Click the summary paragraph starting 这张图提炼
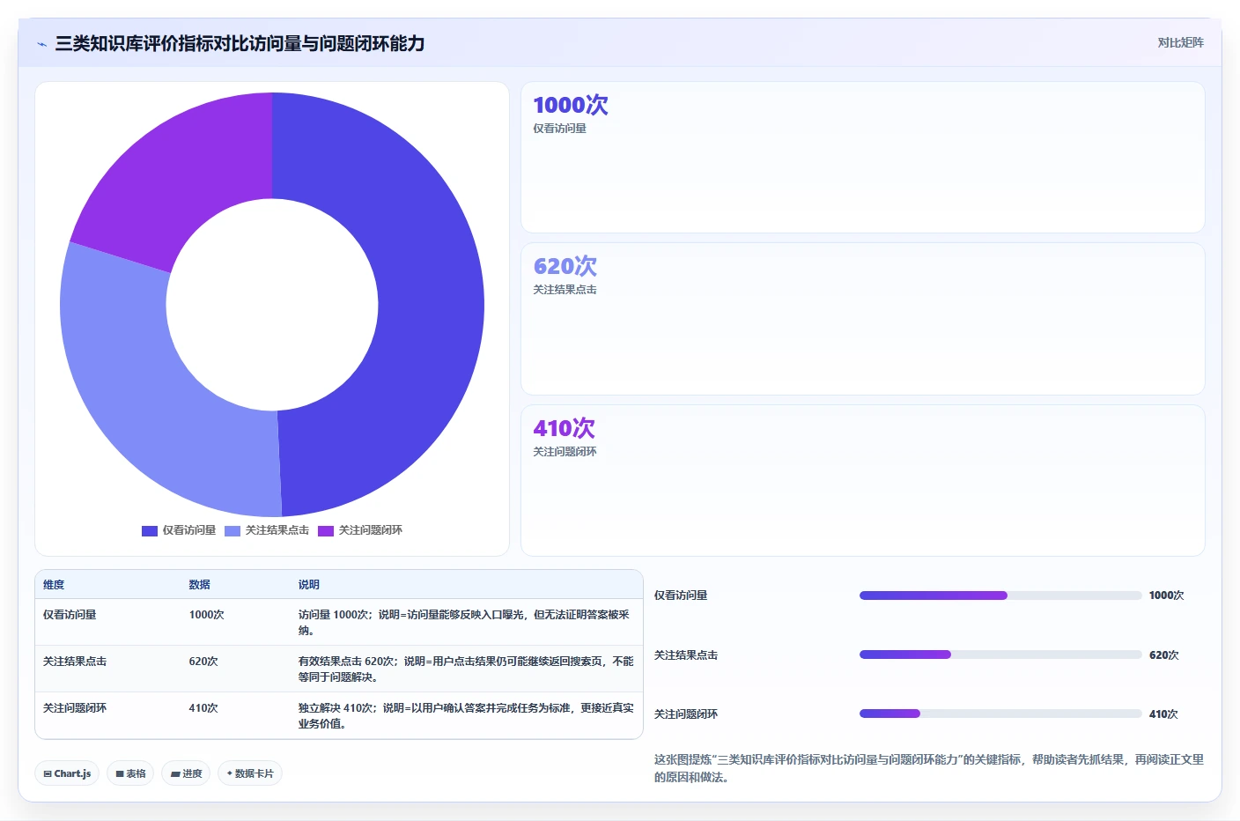This screenshot has width=1240, height=821. tap(929, 768)
